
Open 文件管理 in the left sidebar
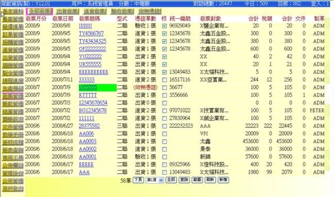(13, 127)
